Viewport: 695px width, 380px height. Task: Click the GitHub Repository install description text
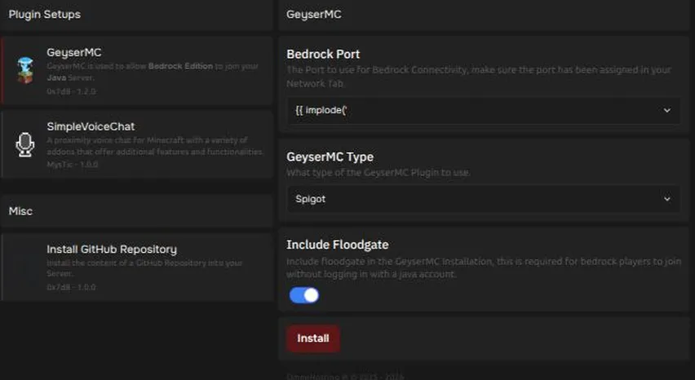[x=144, y=268]
